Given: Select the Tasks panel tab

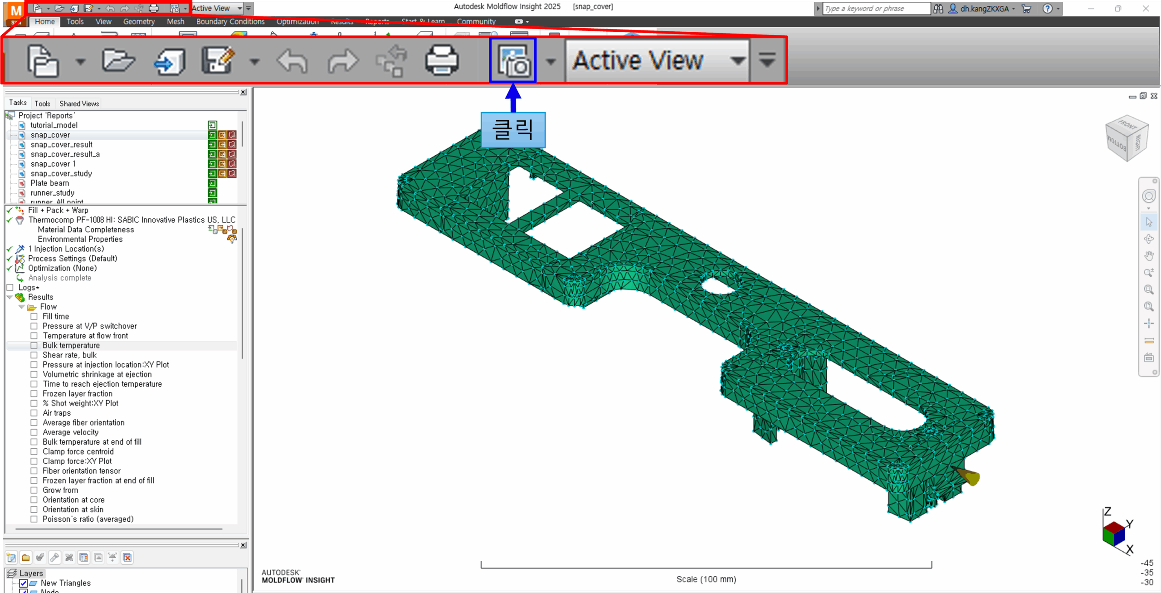Looking at the screenshot, I should click(x=18, y=103).
